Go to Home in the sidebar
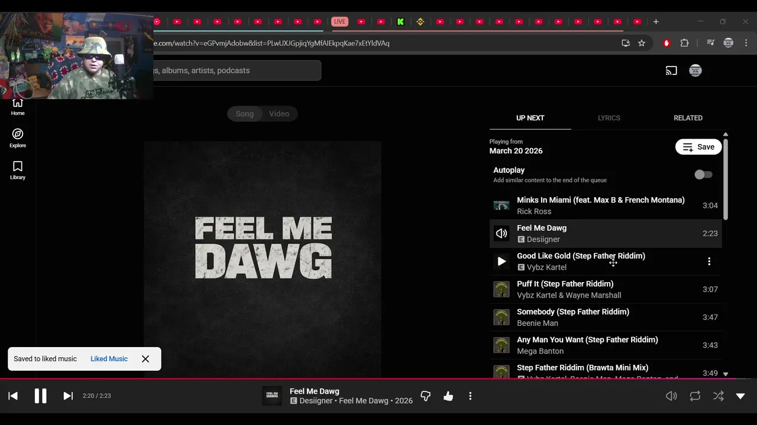This screenshot has height=425, width=757. click(18, 107)
